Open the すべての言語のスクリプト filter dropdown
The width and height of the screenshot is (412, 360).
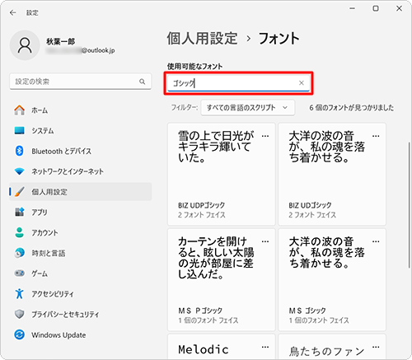248,108
